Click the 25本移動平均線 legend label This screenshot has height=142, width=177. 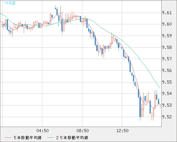tap(72, 138)
